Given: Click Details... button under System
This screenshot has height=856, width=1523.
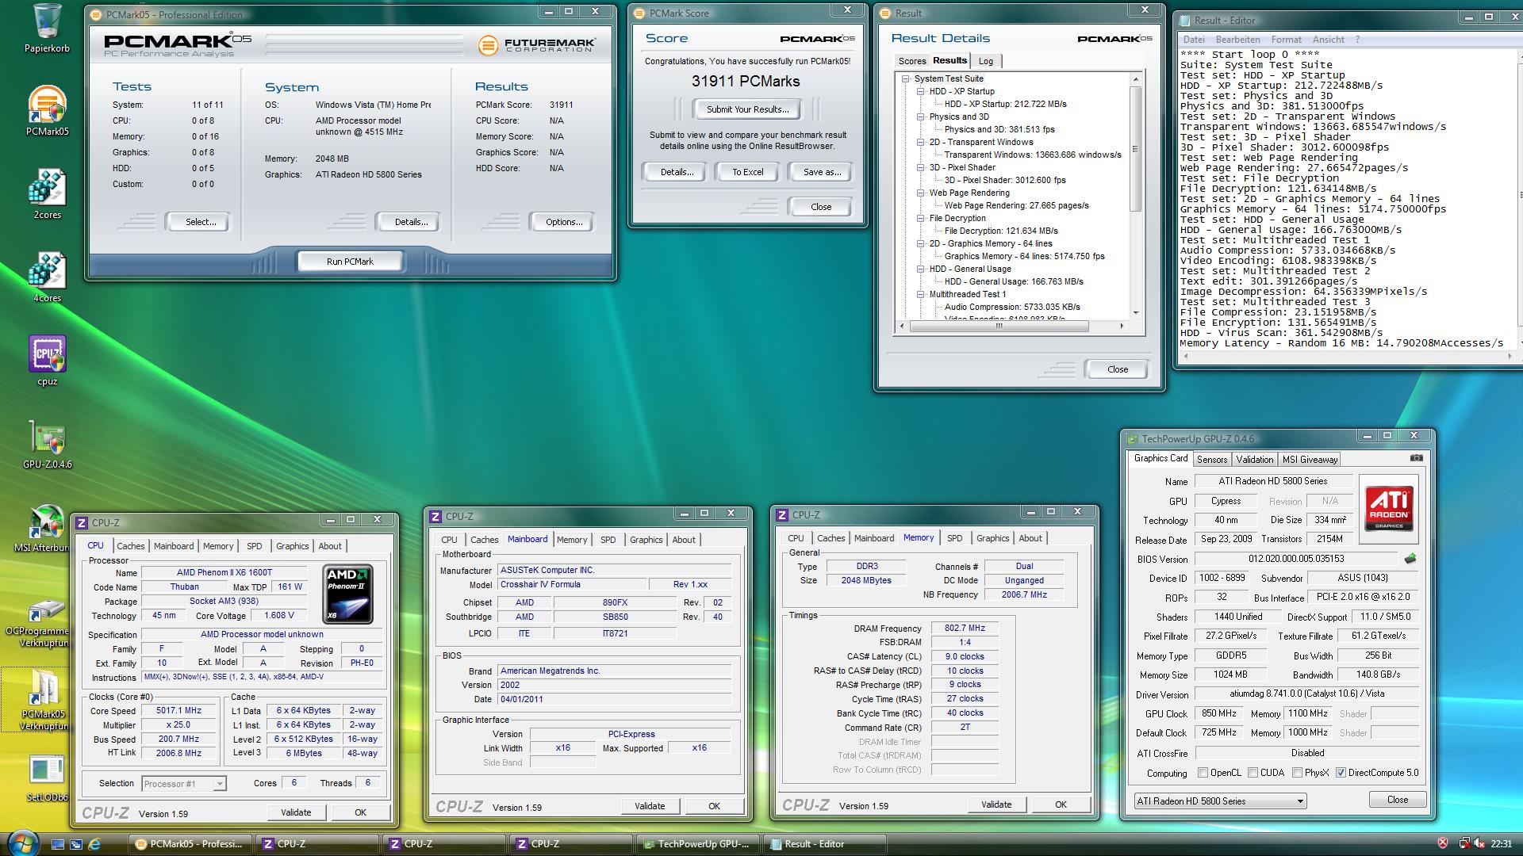Looking at the screenshot, I should (410, 222).
